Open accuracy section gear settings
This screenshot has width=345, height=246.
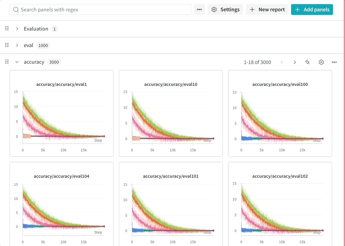(x=321, y=62)
